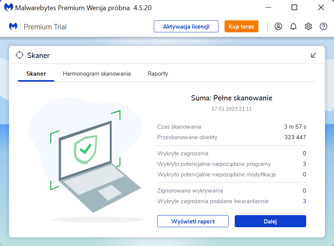Viewport: 334px width, 246px height.
Task: Click the Malwarebytes logo beside Premium Trial
Action: (x=13, y=26)
